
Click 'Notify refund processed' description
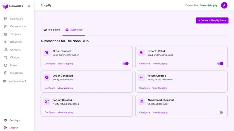(66, 104)
